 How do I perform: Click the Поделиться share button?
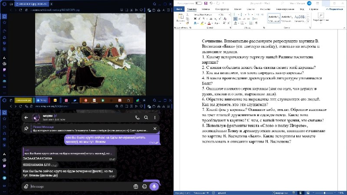334,9
